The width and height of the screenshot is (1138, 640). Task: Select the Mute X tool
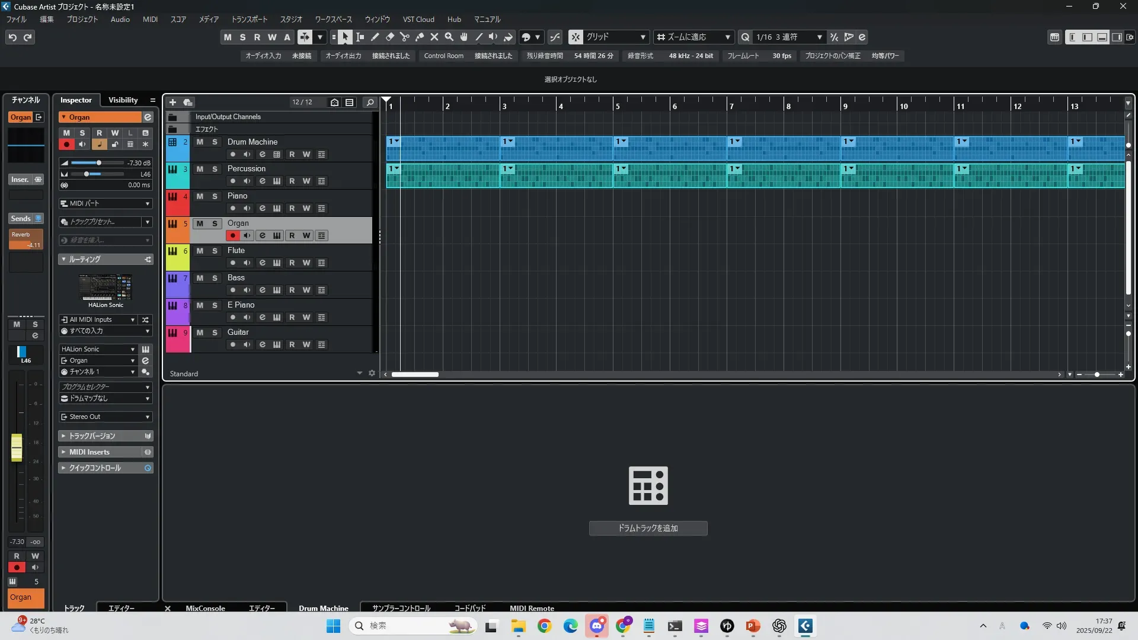[434, 37]
